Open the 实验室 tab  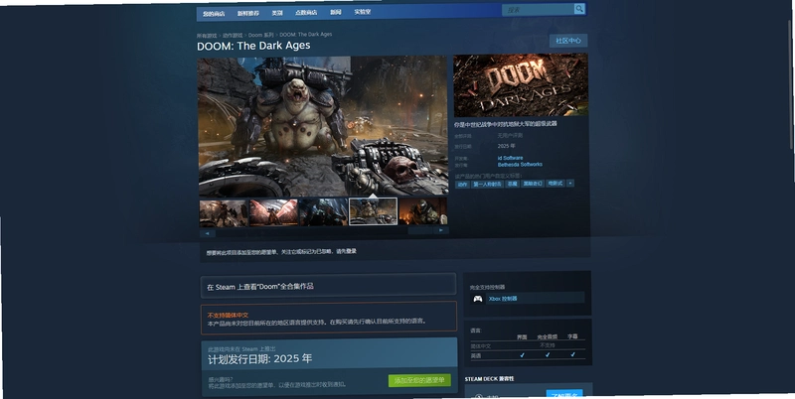tap(363, 12)
